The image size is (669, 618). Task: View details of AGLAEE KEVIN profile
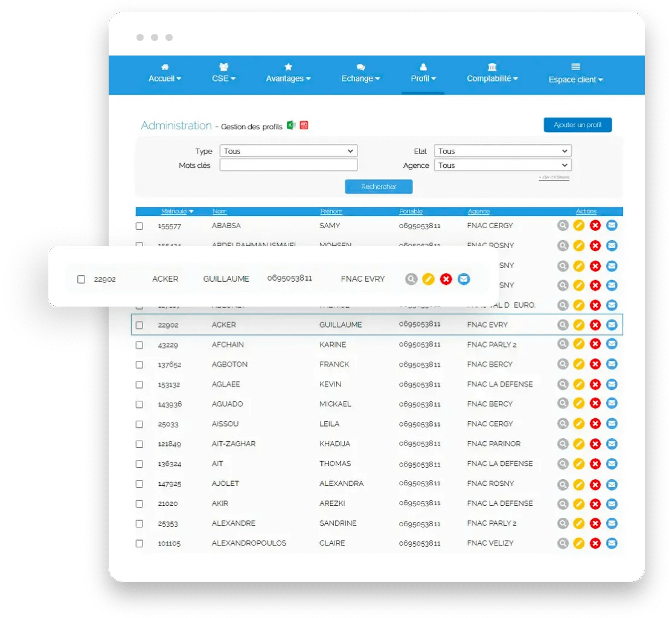[x=563, y=384]
